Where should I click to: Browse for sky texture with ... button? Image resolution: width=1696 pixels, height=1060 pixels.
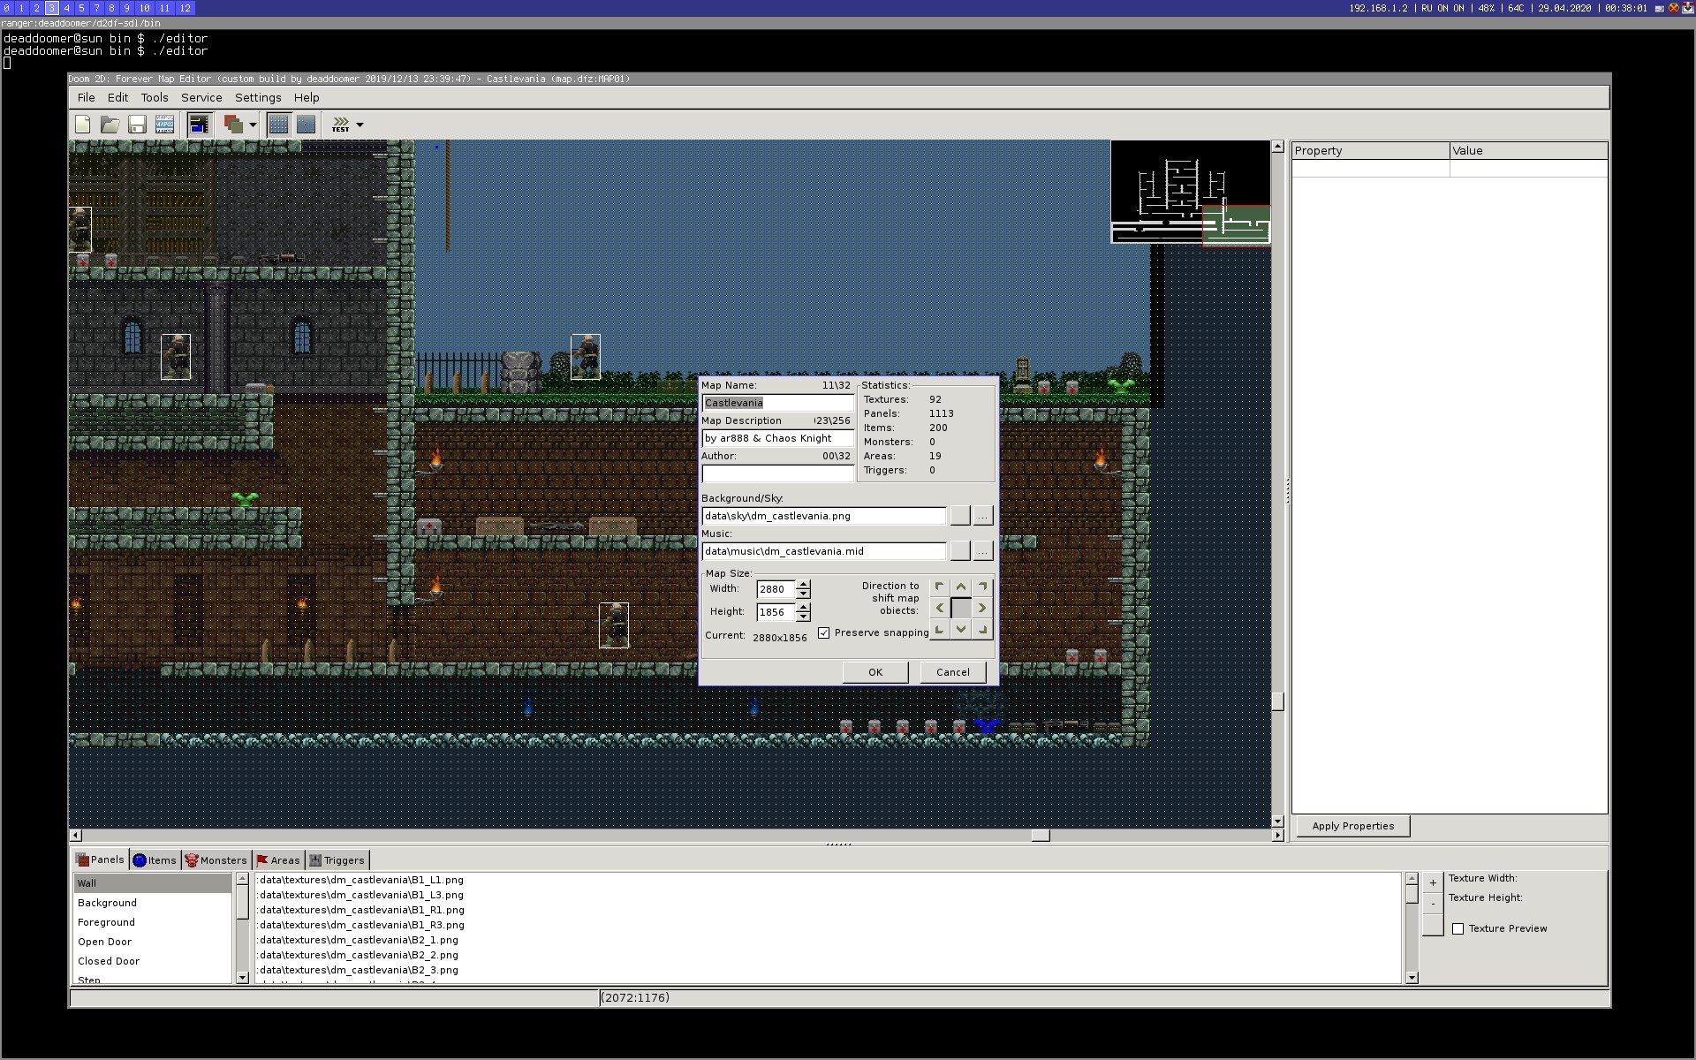click(x=983, y=516)
